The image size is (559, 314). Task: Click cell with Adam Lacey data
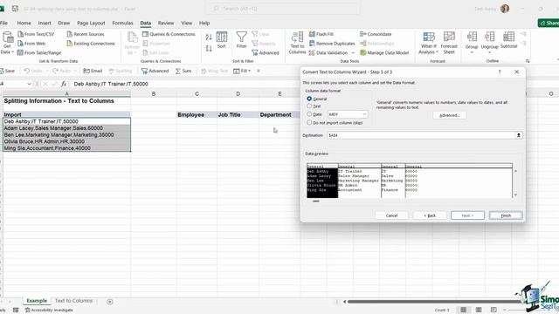tap(66, 128)
